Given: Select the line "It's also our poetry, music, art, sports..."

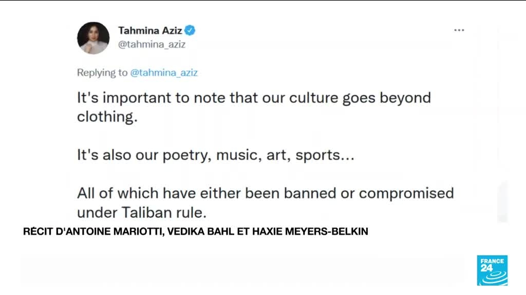Looking at the screenshot, I should coord(215,155).
